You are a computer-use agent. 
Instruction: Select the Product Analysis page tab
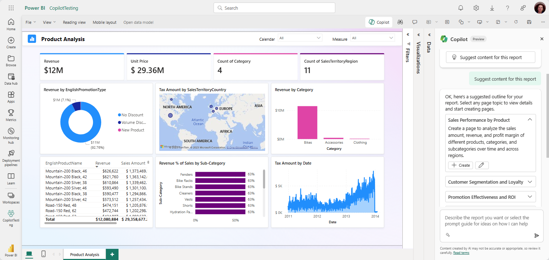point(85,255)
